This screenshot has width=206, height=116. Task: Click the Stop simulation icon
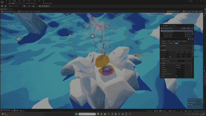[45, 6]
